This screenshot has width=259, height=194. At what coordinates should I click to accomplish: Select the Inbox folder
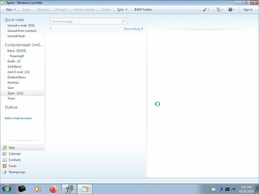17,51
